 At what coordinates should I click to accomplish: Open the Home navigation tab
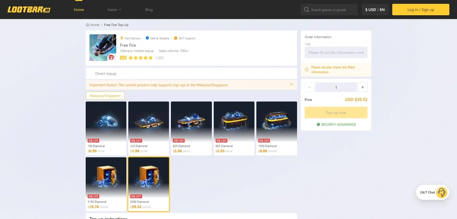pyautogui.click(x=79, y=10)
